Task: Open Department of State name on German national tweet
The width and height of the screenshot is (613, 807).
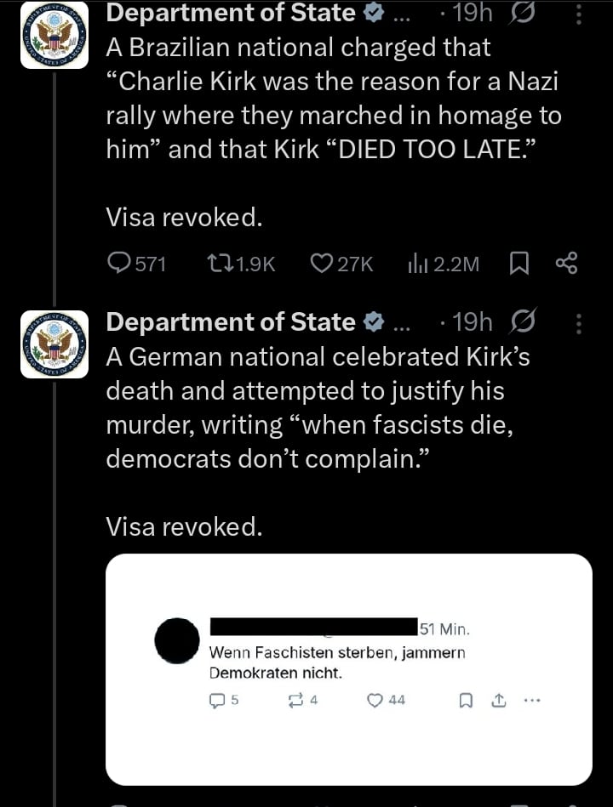Action: tap(230, 322)
